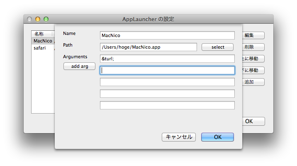297x166 pixels.
Task: Click the 編集 button in the settings window
Action: [253, 35]
